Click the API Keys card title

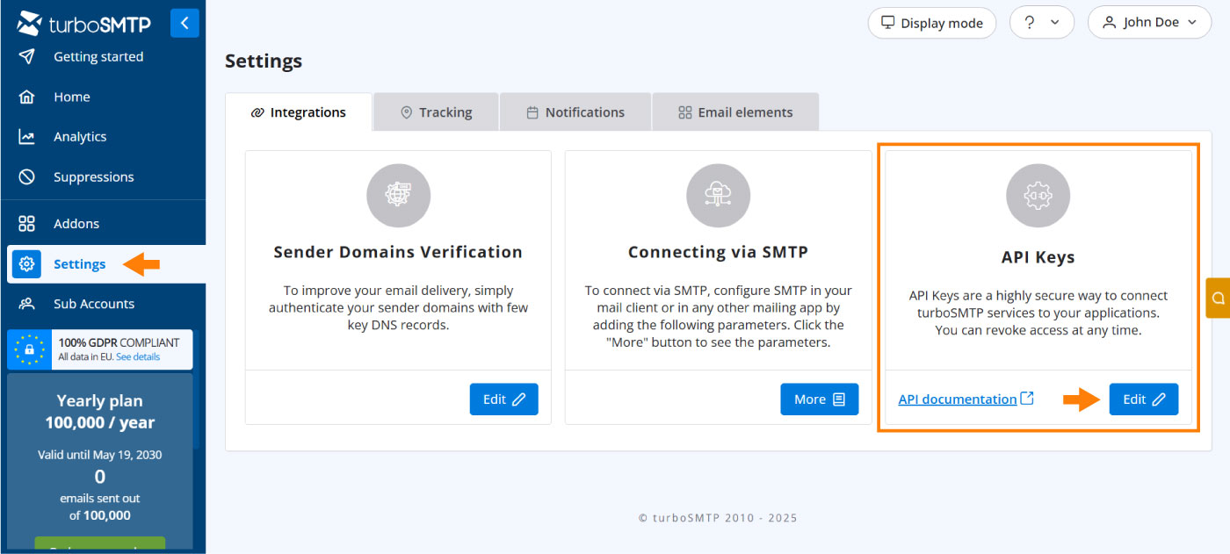[x=1038, y=257]
